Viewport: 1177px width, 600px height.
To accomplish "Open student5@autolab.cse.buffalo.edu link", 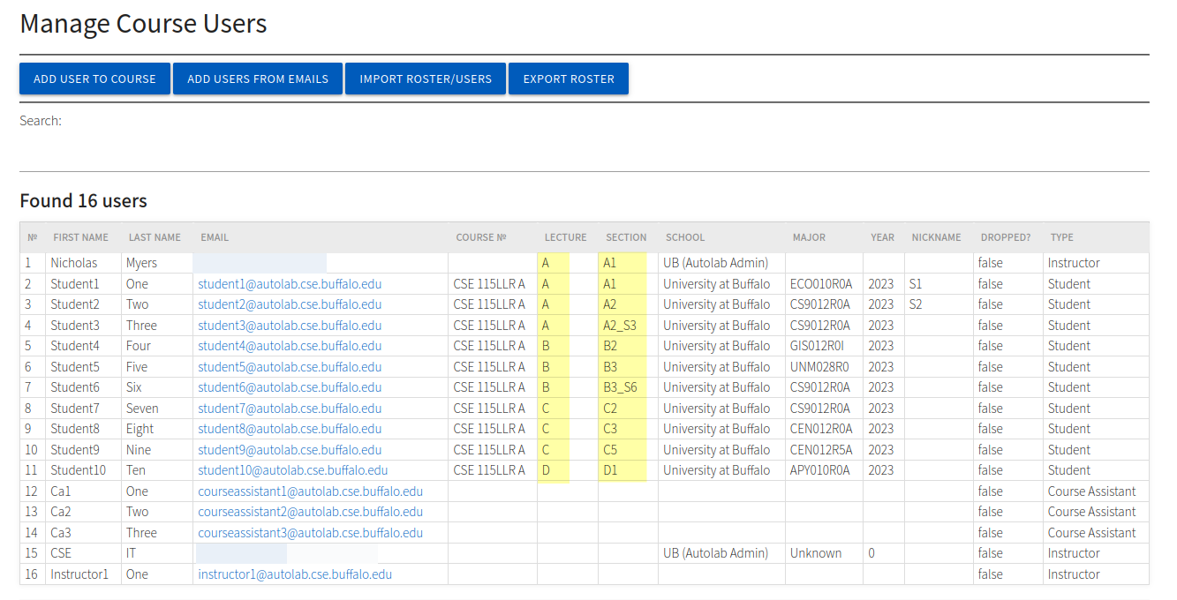I will [290, 367].
